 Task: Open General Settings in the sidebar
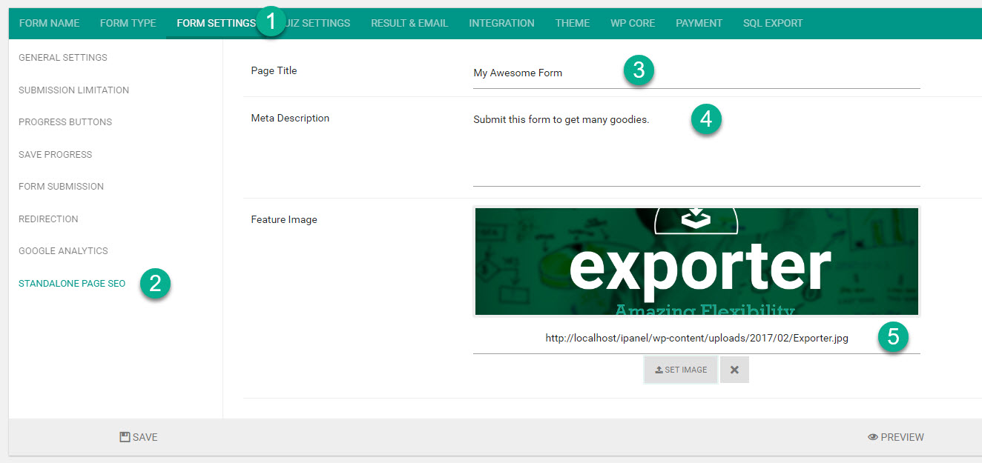[x=63, y=58]
